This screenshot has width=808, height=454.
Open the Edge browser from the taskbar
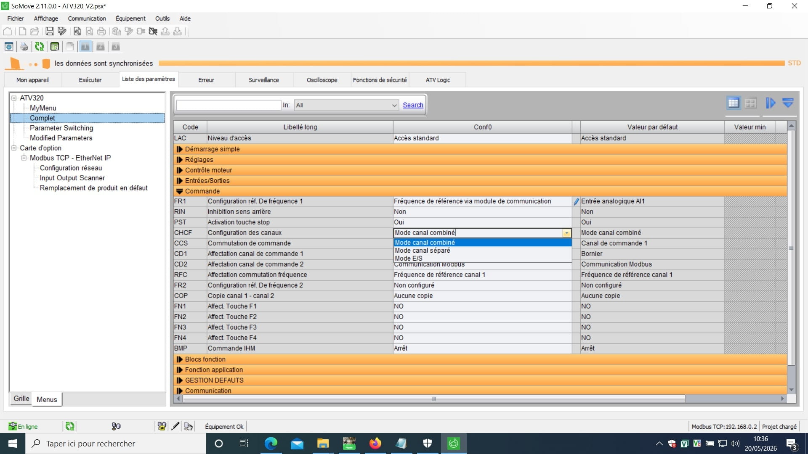pyautogui.click(x=271, y=443)
